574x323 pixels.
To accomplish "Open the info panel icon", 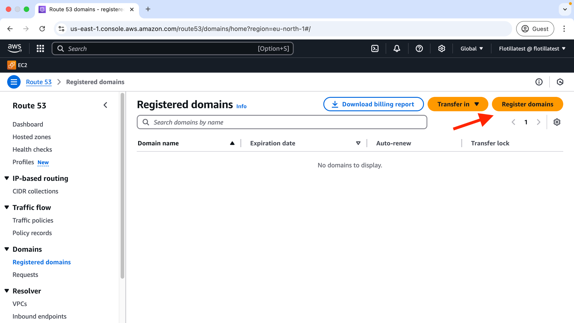I will (539, 82).
